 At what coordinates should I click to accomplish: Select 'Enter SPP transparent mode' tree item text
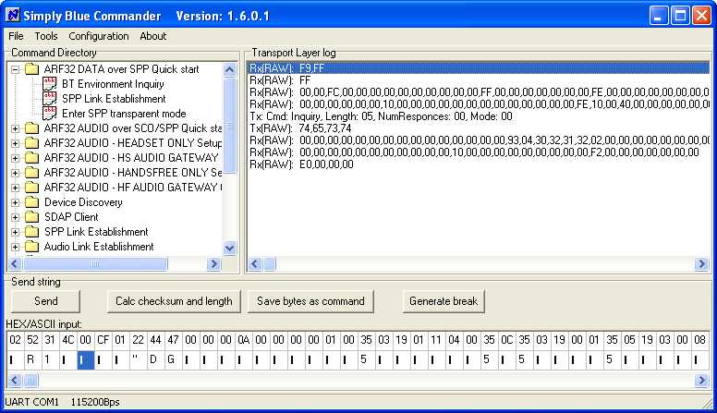(124, 114)
